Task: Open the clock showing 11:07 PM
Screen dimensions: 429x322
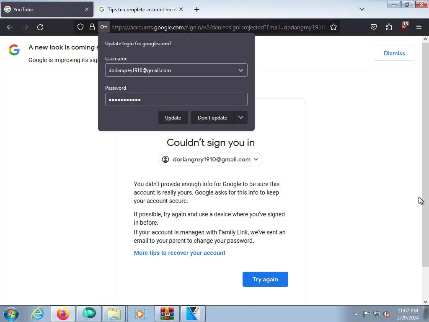Action: pyautogui.click(x=408, y=314)
